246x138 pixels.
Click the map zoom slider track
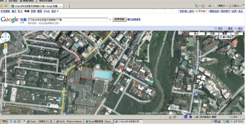pos(6,68)
